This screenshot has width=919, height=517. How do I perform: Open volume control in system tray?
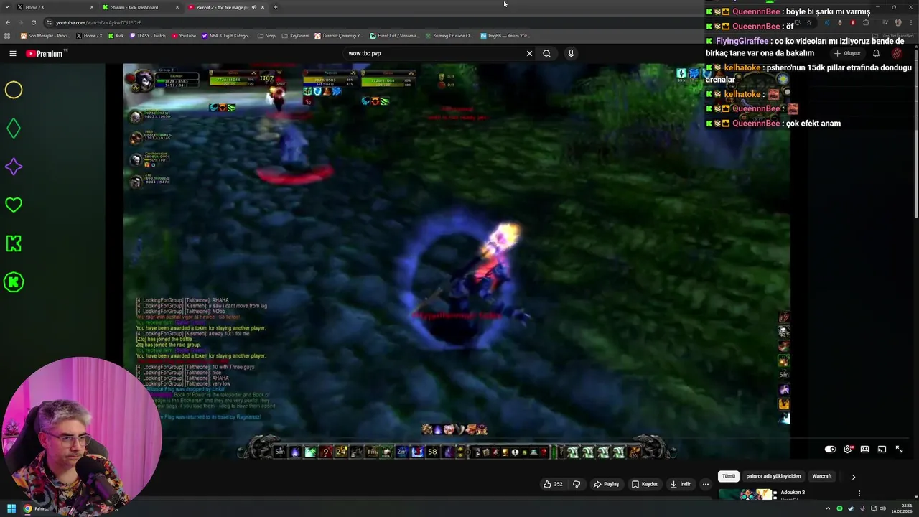coord(881,508)
